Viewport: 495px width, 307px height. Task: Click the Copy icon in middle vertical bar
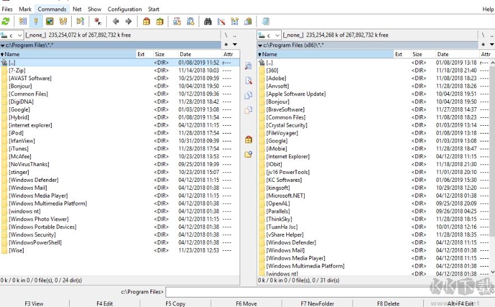click(249, 95)
